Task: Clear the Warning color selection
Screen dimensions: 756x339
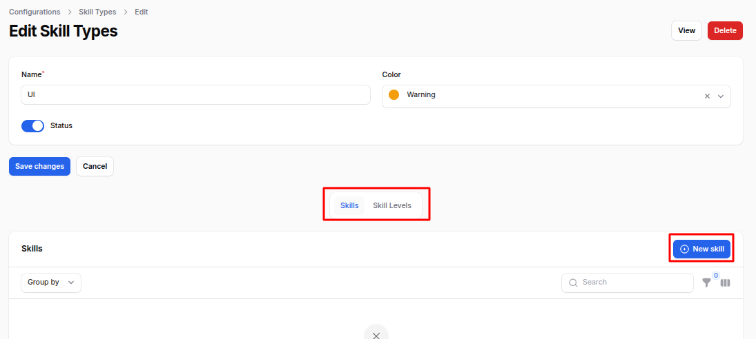Action: (707, 96)
